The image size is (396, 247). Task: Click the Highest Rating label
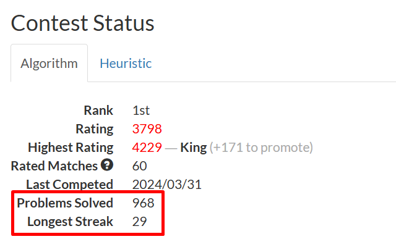[71, 148]
